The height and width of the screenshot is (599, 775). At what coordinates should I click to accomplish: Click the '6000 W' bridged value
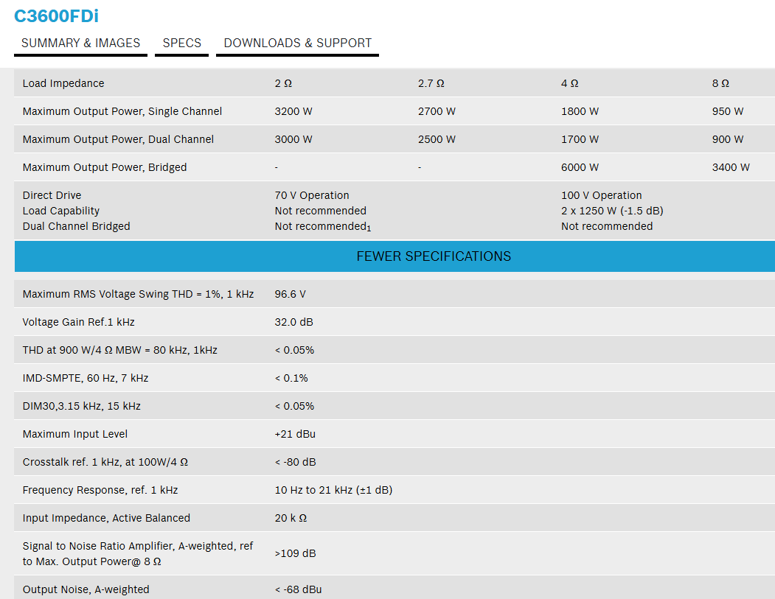580,167
